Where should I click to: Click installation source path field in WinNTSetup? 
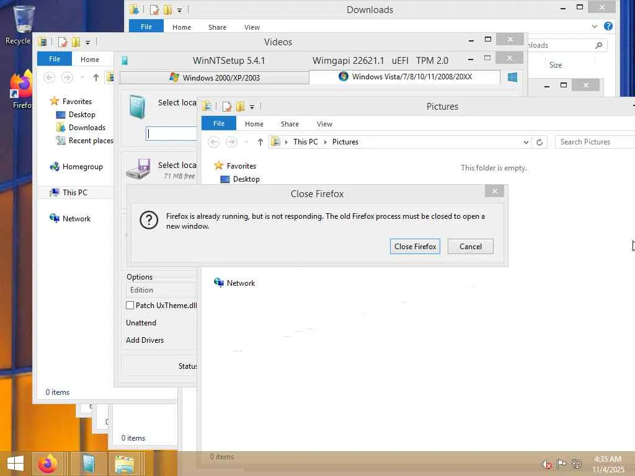tap(172, 134)
